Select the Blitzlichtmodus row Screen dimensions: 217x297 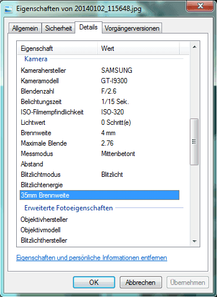[x=100, y=175]
